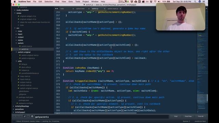Open the volume control icon
The image size is (219, 123).
(159, 1)
